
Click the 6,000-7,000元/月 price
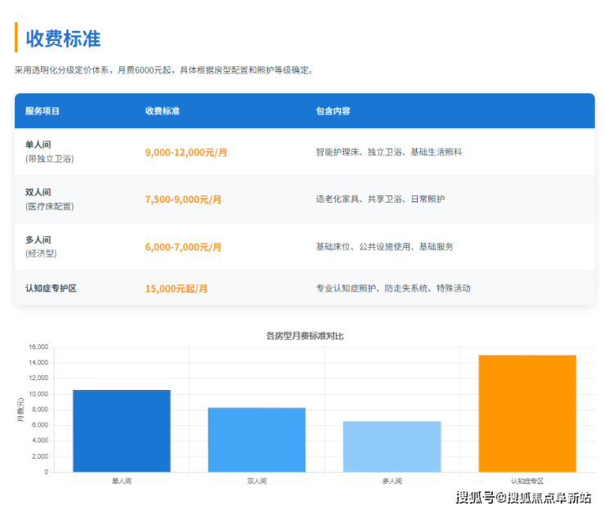point(182,247)
